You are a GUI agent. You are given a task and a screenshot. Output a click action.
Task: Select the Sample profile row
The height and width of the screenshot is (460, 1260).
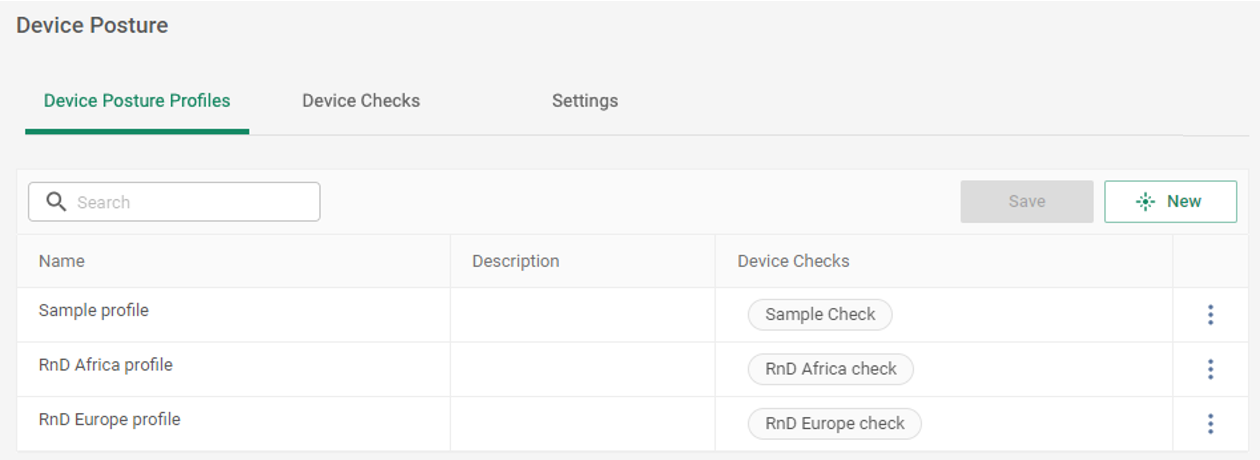(x=94, y=310)
